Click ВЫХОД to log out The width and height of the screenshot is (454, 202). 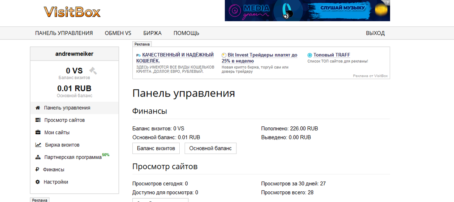pyautogui.click(x=375, y=33)
